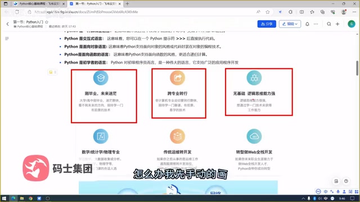Open browser profile avatar icon

pyautogui.click(x=344, y=12)
